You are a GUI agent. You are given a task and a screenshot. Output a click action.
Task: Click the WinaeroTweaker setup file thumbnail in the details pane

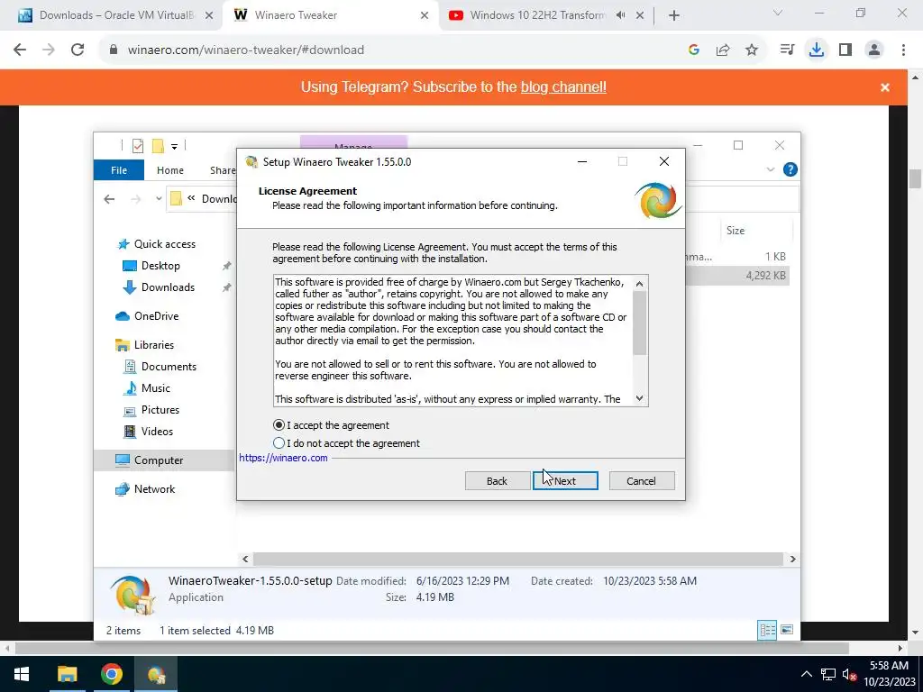pyautogui.click(x=133, y=595)
